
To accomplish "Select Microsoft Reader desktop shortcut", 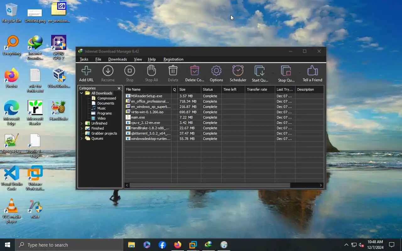I will pos(35,113).
